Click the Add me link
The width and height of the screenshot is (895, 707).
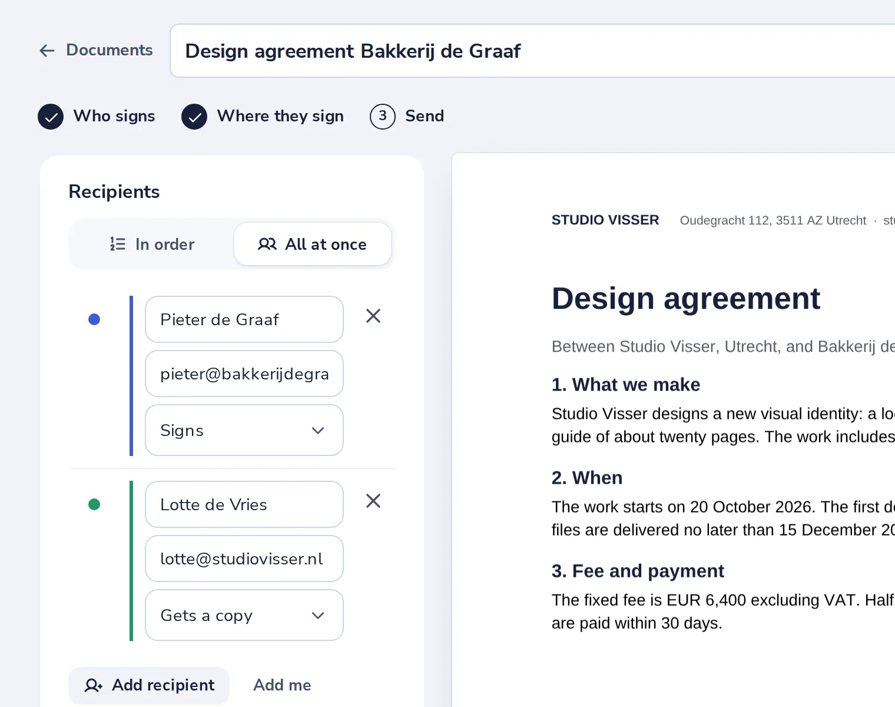coord(282,685)
